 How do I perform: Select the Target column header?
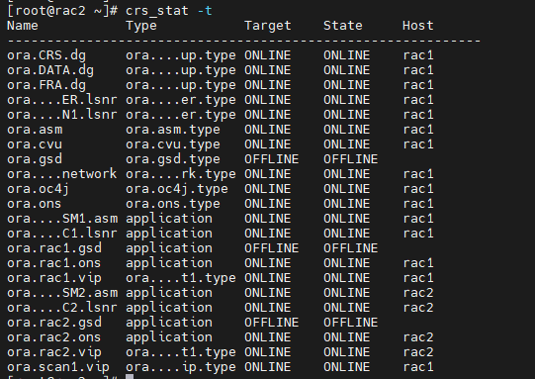268,26
